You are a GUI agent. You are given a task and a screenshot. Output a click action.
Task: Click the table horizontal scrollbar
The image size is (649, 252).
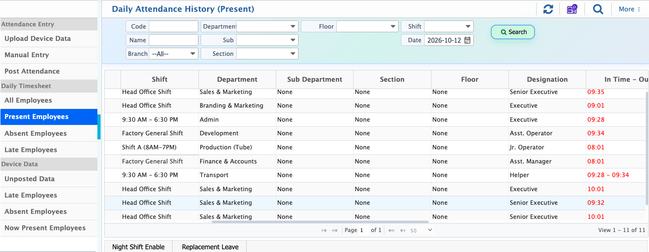click(x=320, y=222)
